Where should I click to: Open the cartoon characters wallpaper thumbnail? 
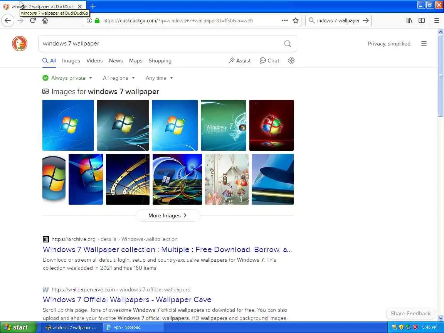(227, 179)
